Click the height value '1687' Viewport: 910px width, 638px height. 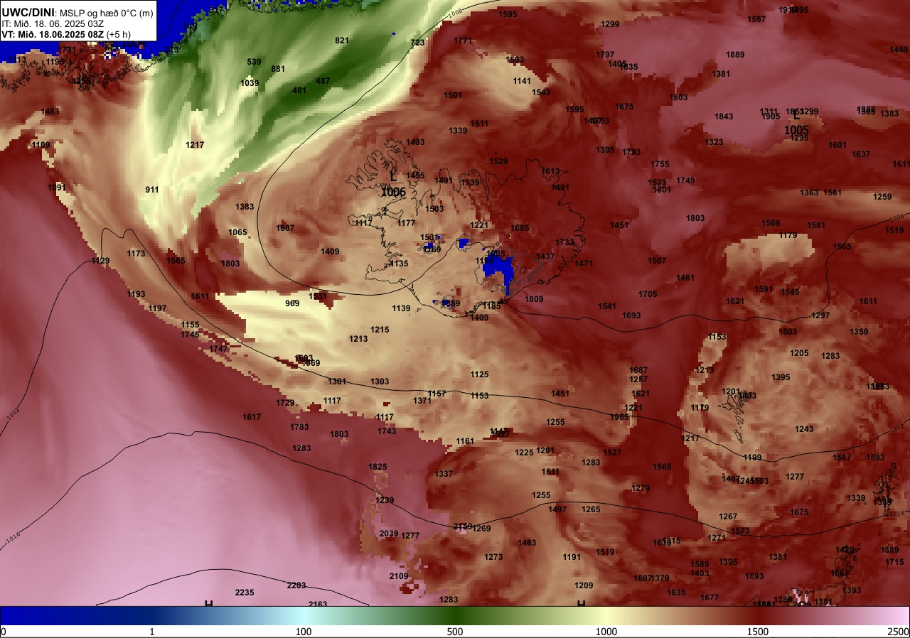click(x=638, y=370)
